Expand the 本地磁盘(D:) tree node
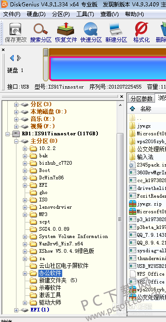Screen dimensions: 166x322 pos(16,112)
